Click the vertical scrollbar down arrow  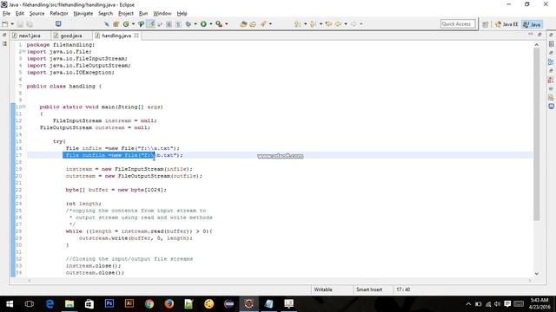[x=537, y=274]
